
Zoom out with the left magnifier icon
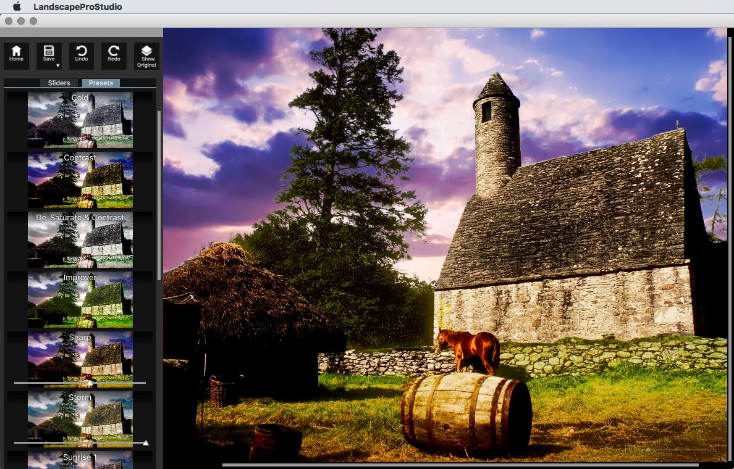point(631,450)
